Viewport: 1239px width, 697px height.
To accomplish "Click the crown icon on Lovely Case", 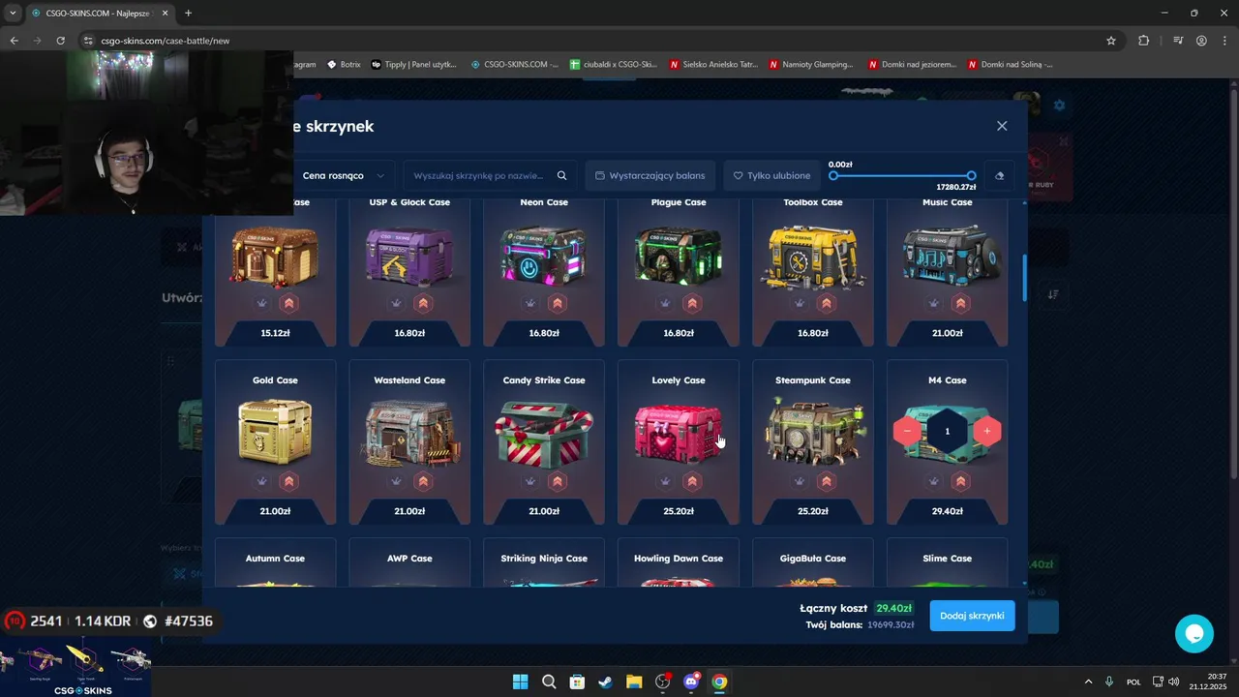I will [x=665, y=481].
